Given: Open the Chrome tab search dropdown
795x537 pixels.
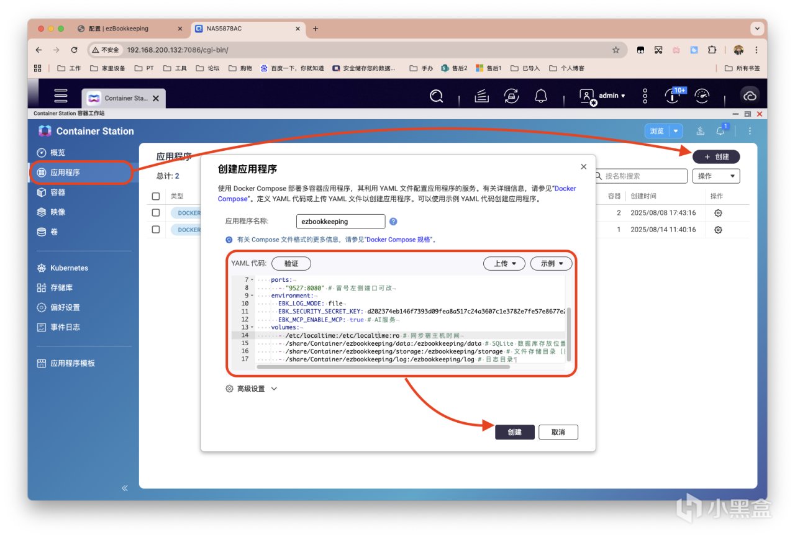Looking at the screenshot, I should (756, 29).
